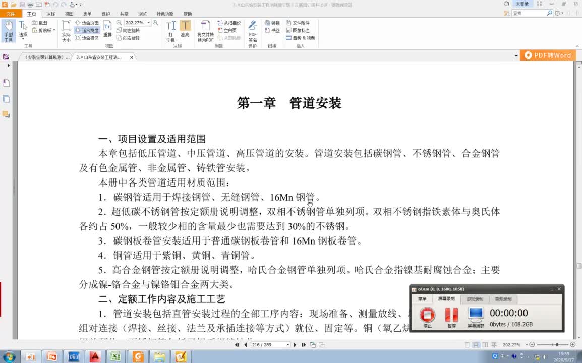Select facing pages view in status bar
The image size is (582, 363).
coord(485,345)
